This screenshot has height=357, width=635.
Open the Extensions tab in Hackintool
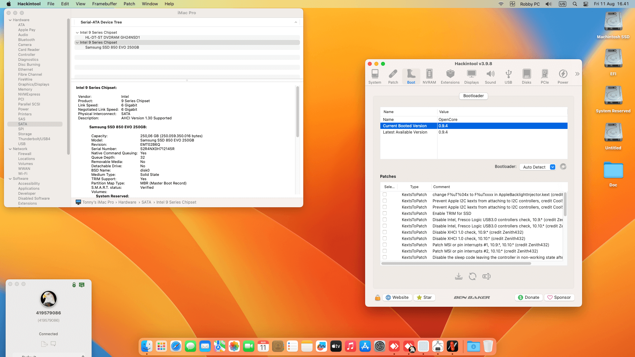pos(450,76)
